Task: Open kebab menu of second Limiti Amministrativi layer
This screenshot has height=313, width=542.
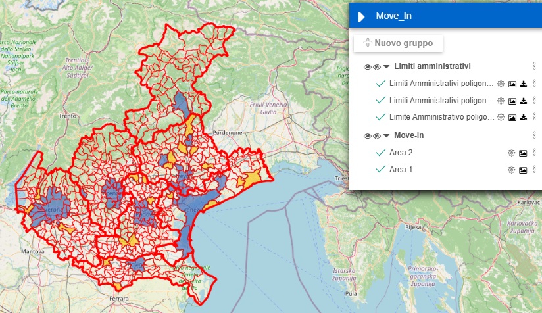Action: tap(534, 100)
